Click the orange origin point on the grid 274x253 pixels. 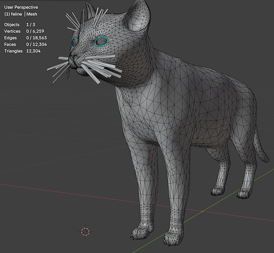202,211
